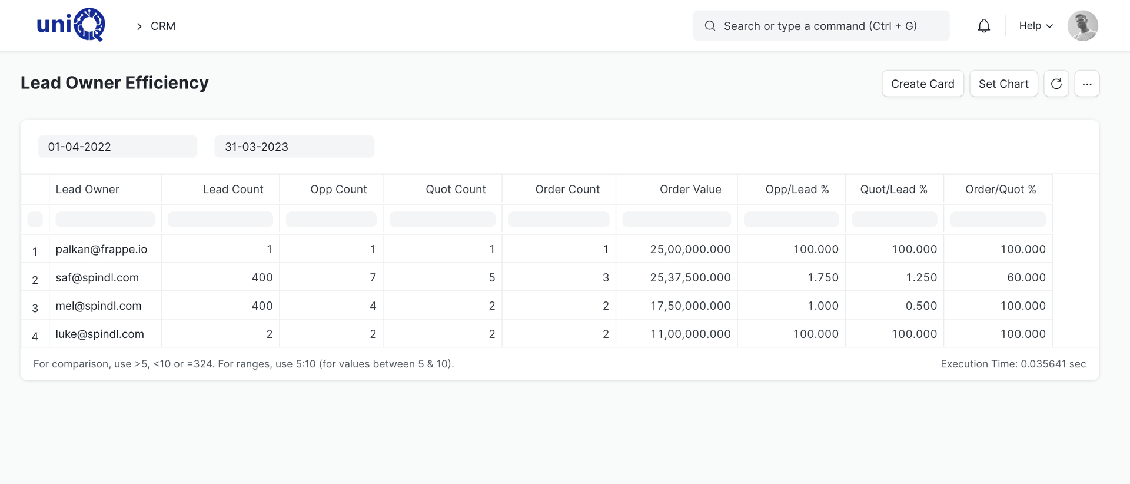Image resolution: width=1130 pixels, height=484 pixels.
Task: Refresh the report with the reload icon
Action: point(1056,84)
